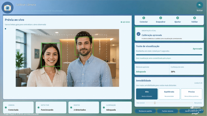The image size is (207, 116).
Task: Click the Câmera Conectada status card
Action: [18, 107]
